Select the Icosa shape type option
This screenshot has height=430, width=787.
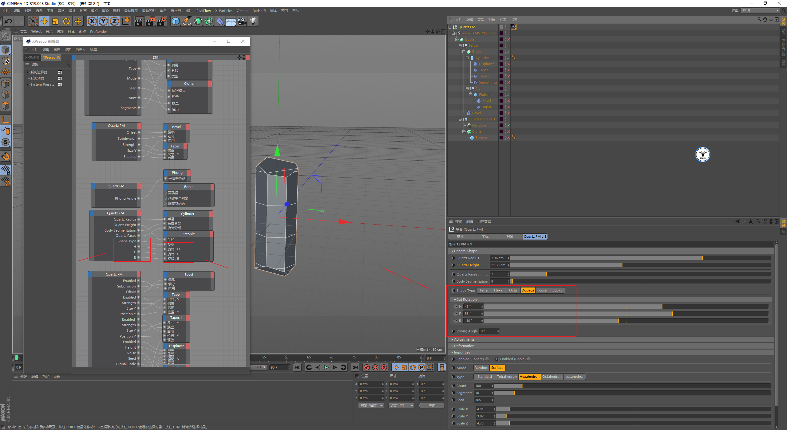tap(542, 290)
